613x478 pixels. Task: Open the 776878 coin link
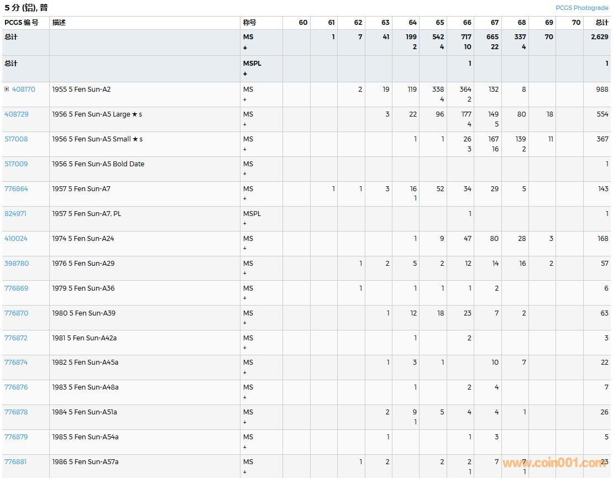pos(16,412)
